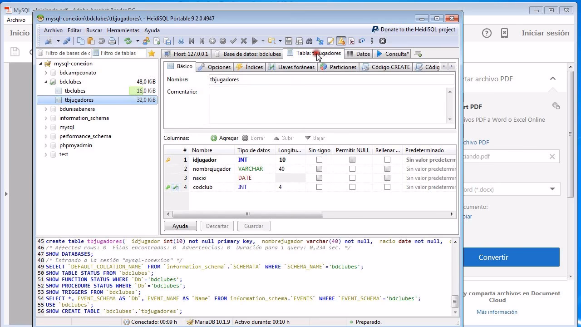Image resolution: width=581 pixels, height=327 pixels.
Task: Switch to the Consulta* tab
Action: coord(393,54)
